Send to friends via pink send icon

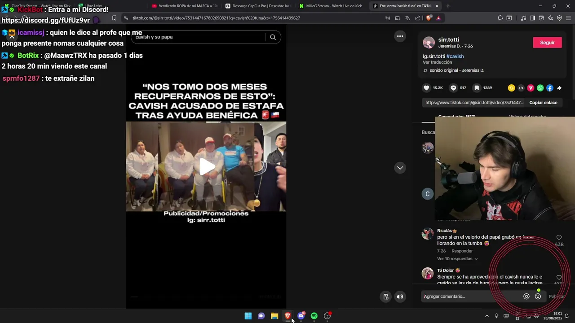pos(531,88)
